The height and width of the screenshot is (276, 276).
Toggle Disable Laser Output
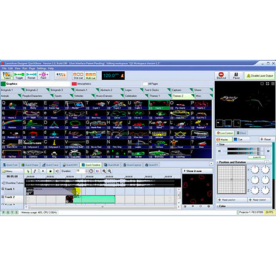[260, 75]
